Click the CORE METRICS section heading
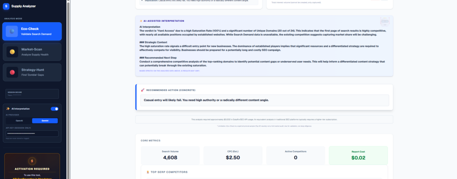This screenshot has width=457, height=179. (151, 140)
